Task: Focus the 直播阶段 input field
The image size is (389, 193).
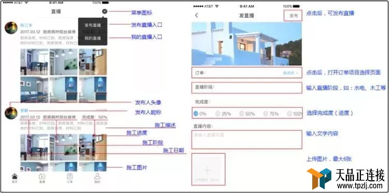Action: 247,88
